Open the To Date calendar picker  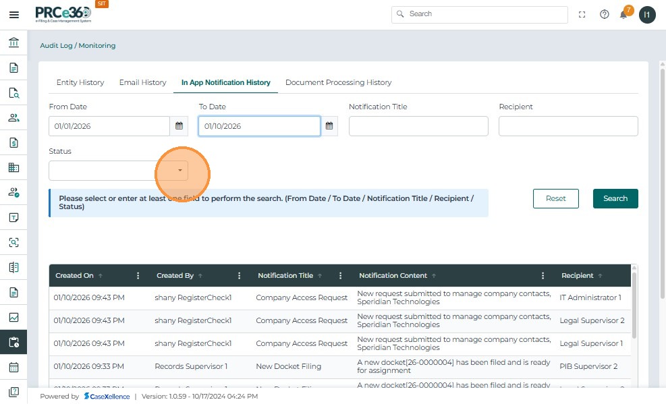[x=329, y=126]
